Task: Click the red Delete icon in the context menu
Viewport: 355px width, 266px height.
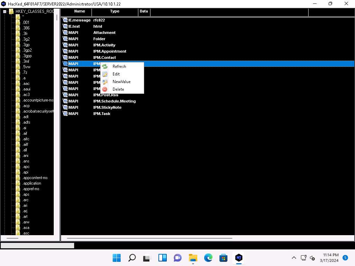Action: (x=105, y=89)
